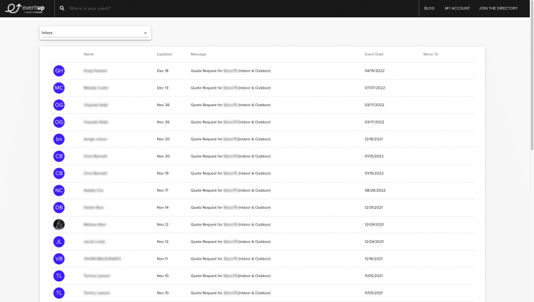Focus the 'Where is your event?' search field
The width and height of the screenshot is (534, 302).
point(238,8)
